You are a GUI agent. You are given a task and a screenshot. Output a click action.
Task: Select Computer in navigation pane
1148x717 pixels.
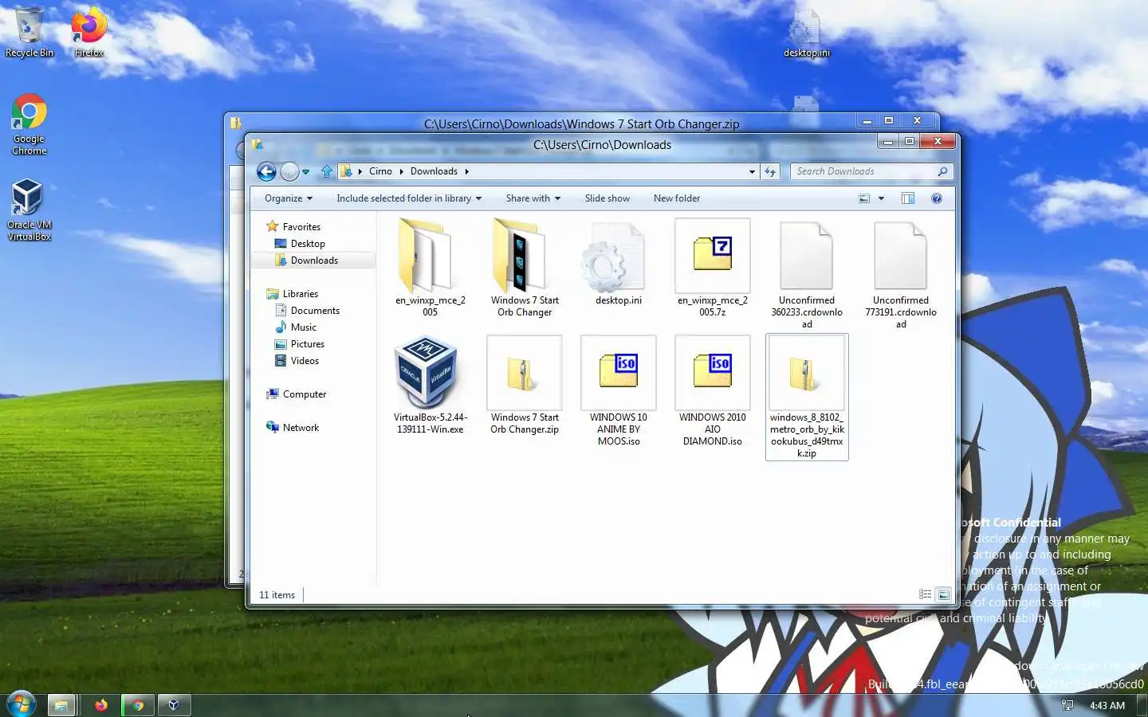pos(305,394)
